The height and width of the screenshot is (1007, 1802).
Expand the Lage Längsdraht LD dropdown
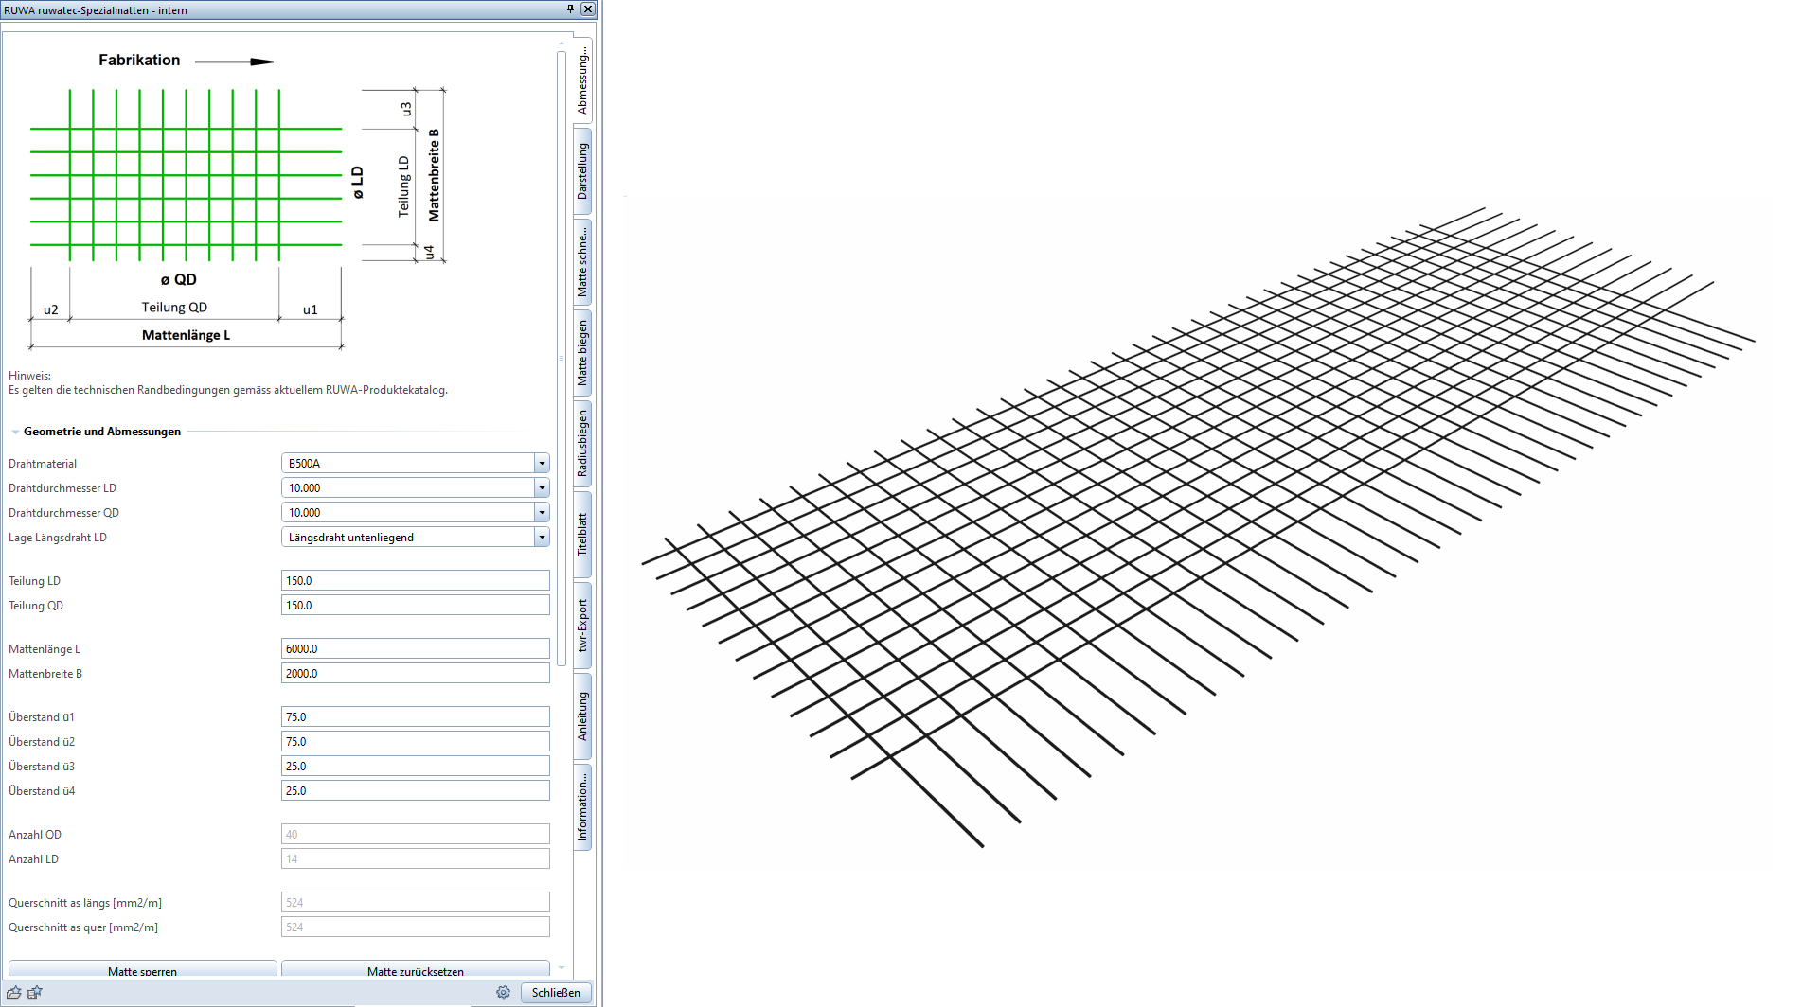[542, 538]
